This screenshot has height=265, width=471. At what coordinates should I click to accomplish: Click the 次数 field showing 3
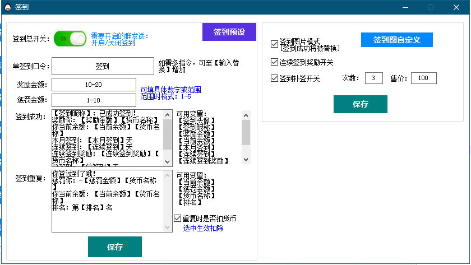tap(373, 78)
